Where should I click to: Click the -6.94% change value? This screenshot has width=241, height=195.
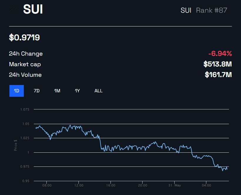coord(220,54)
